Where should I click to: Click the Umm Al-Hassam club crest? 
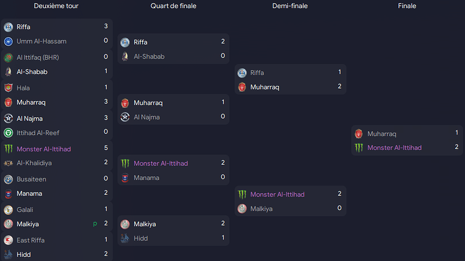tap(8, 41)
